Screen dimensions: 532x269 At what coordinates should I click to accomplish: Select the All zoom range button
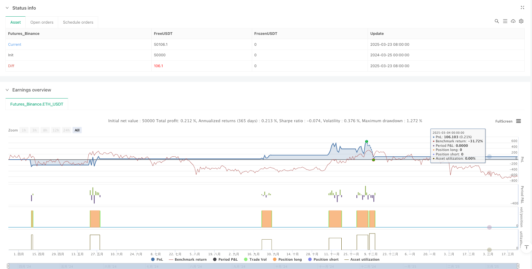pos(77,130)
